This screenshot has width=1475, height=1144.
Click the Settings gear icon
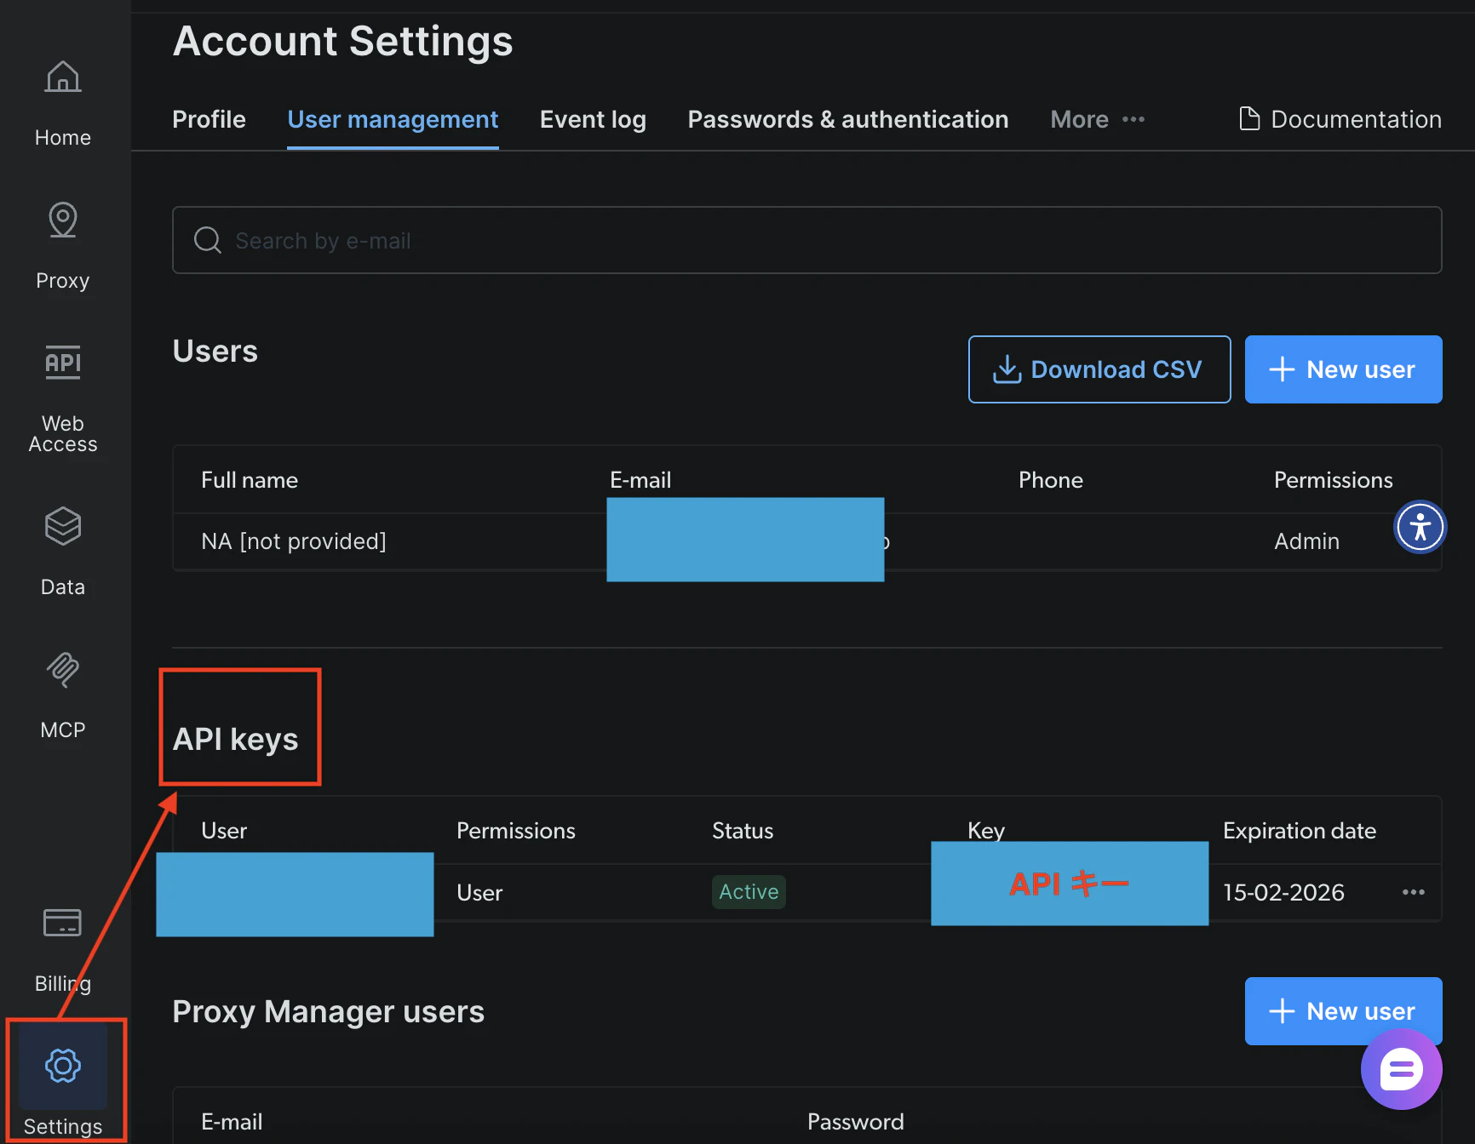tap(63, 1065)
